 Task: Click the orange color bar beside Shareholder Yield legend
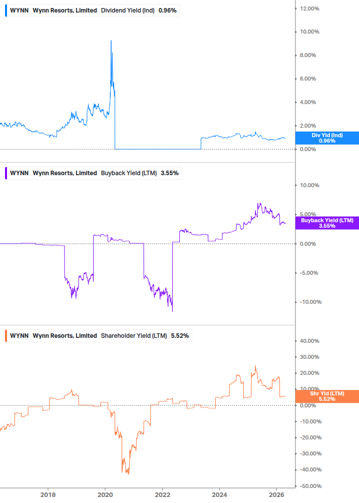pyautogui.click(x=6, y=336)
